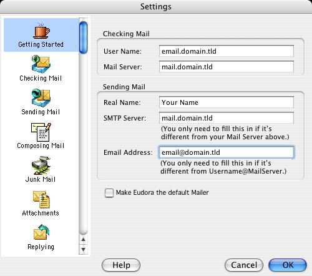Open the Checking Mail settings category
This screenshot has height=276, width=312.
pos(41,68)
